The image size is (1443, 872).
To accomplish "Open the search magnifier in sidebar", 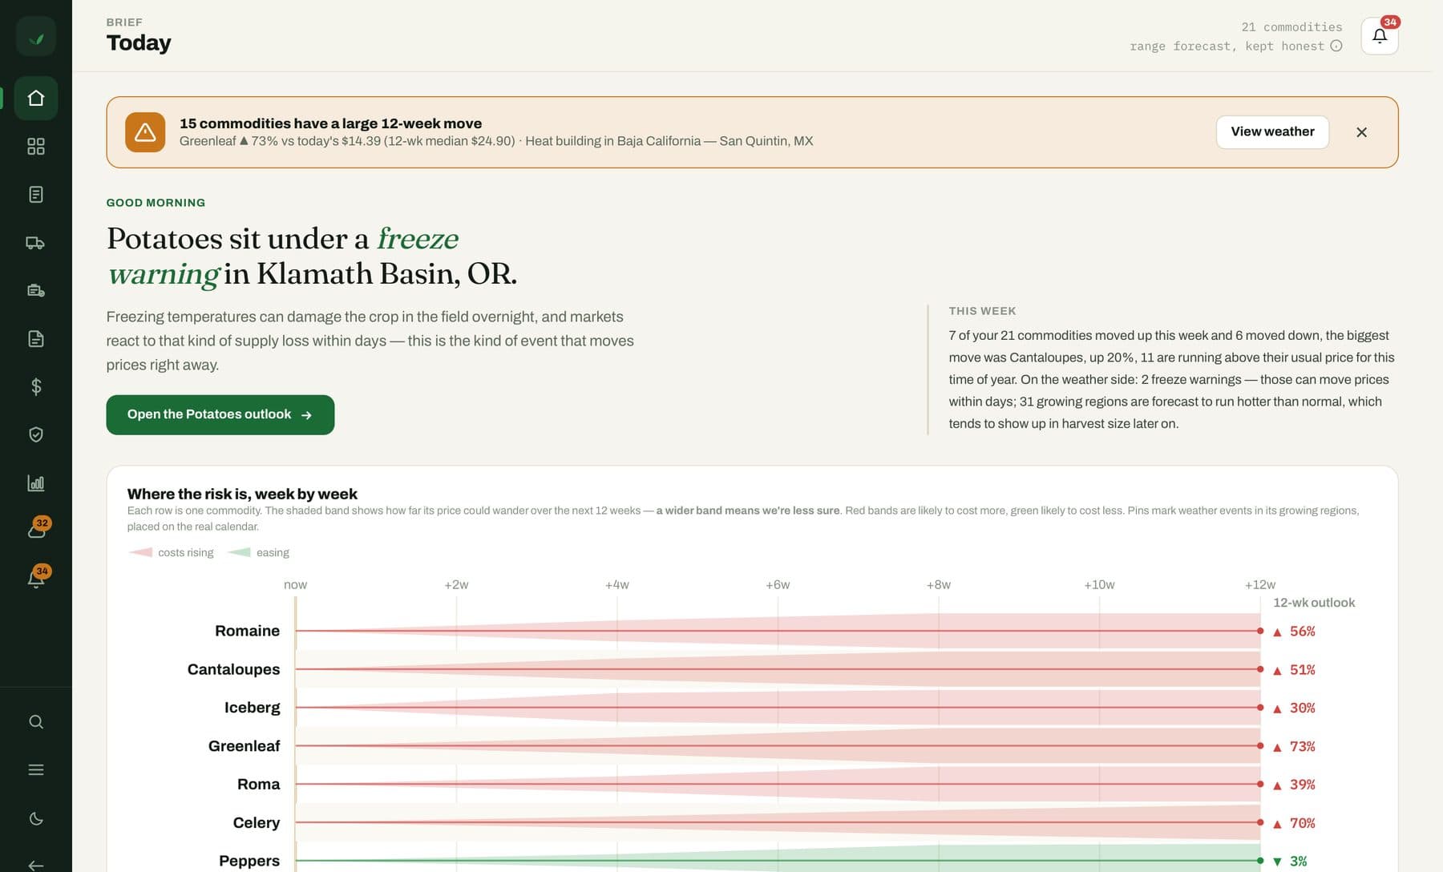I will pos(36,721).
